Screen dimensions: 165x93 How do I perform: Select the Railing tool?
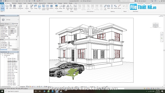tap(56, 7)
